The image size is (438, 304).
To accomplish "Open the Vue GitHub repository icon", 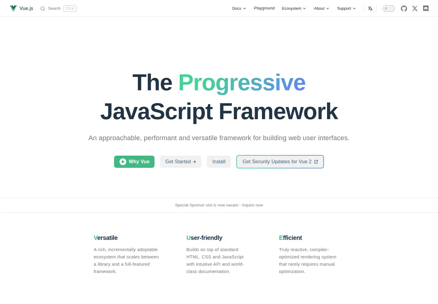I will (x=404, y=9).
